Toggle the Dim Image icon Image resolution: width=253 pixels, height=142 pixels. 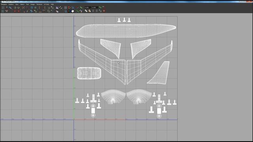click(x=57, y=11)
